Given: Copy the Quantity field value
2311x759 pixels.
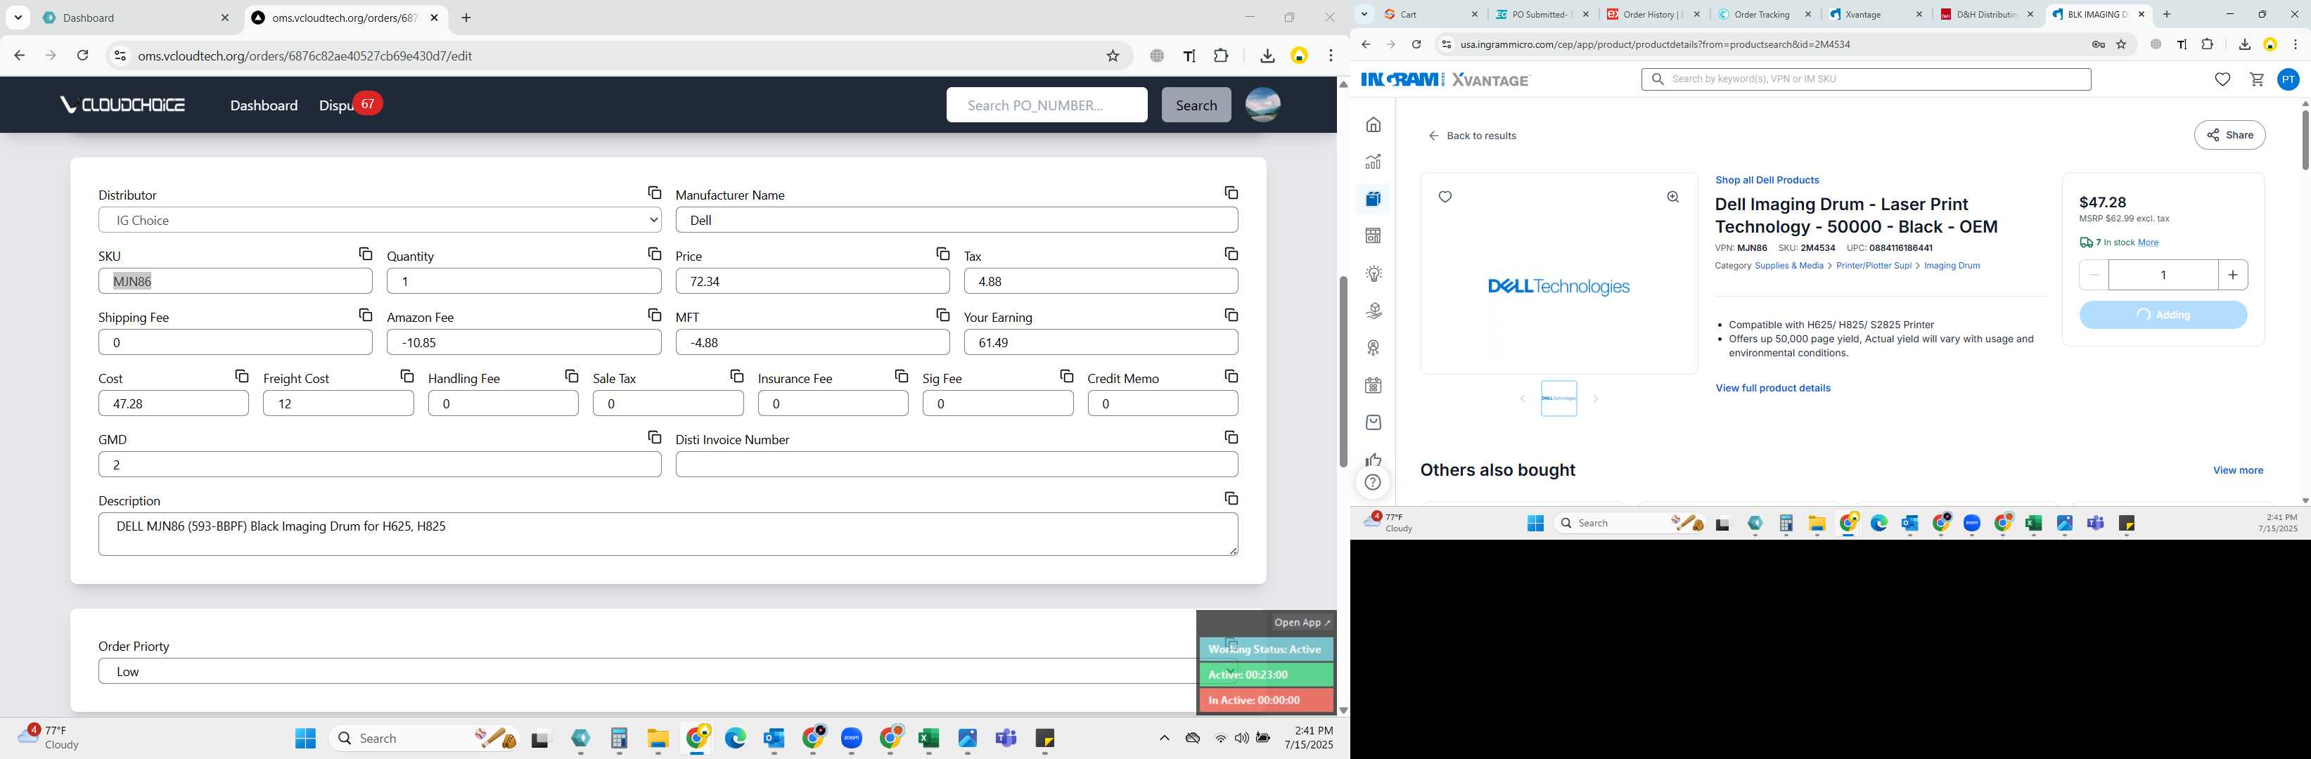Looking at the screenshot, I should coord(654,254).
